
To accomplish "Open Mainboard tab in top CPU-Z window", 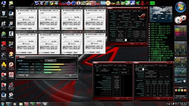I will click(x=120, y=11).
